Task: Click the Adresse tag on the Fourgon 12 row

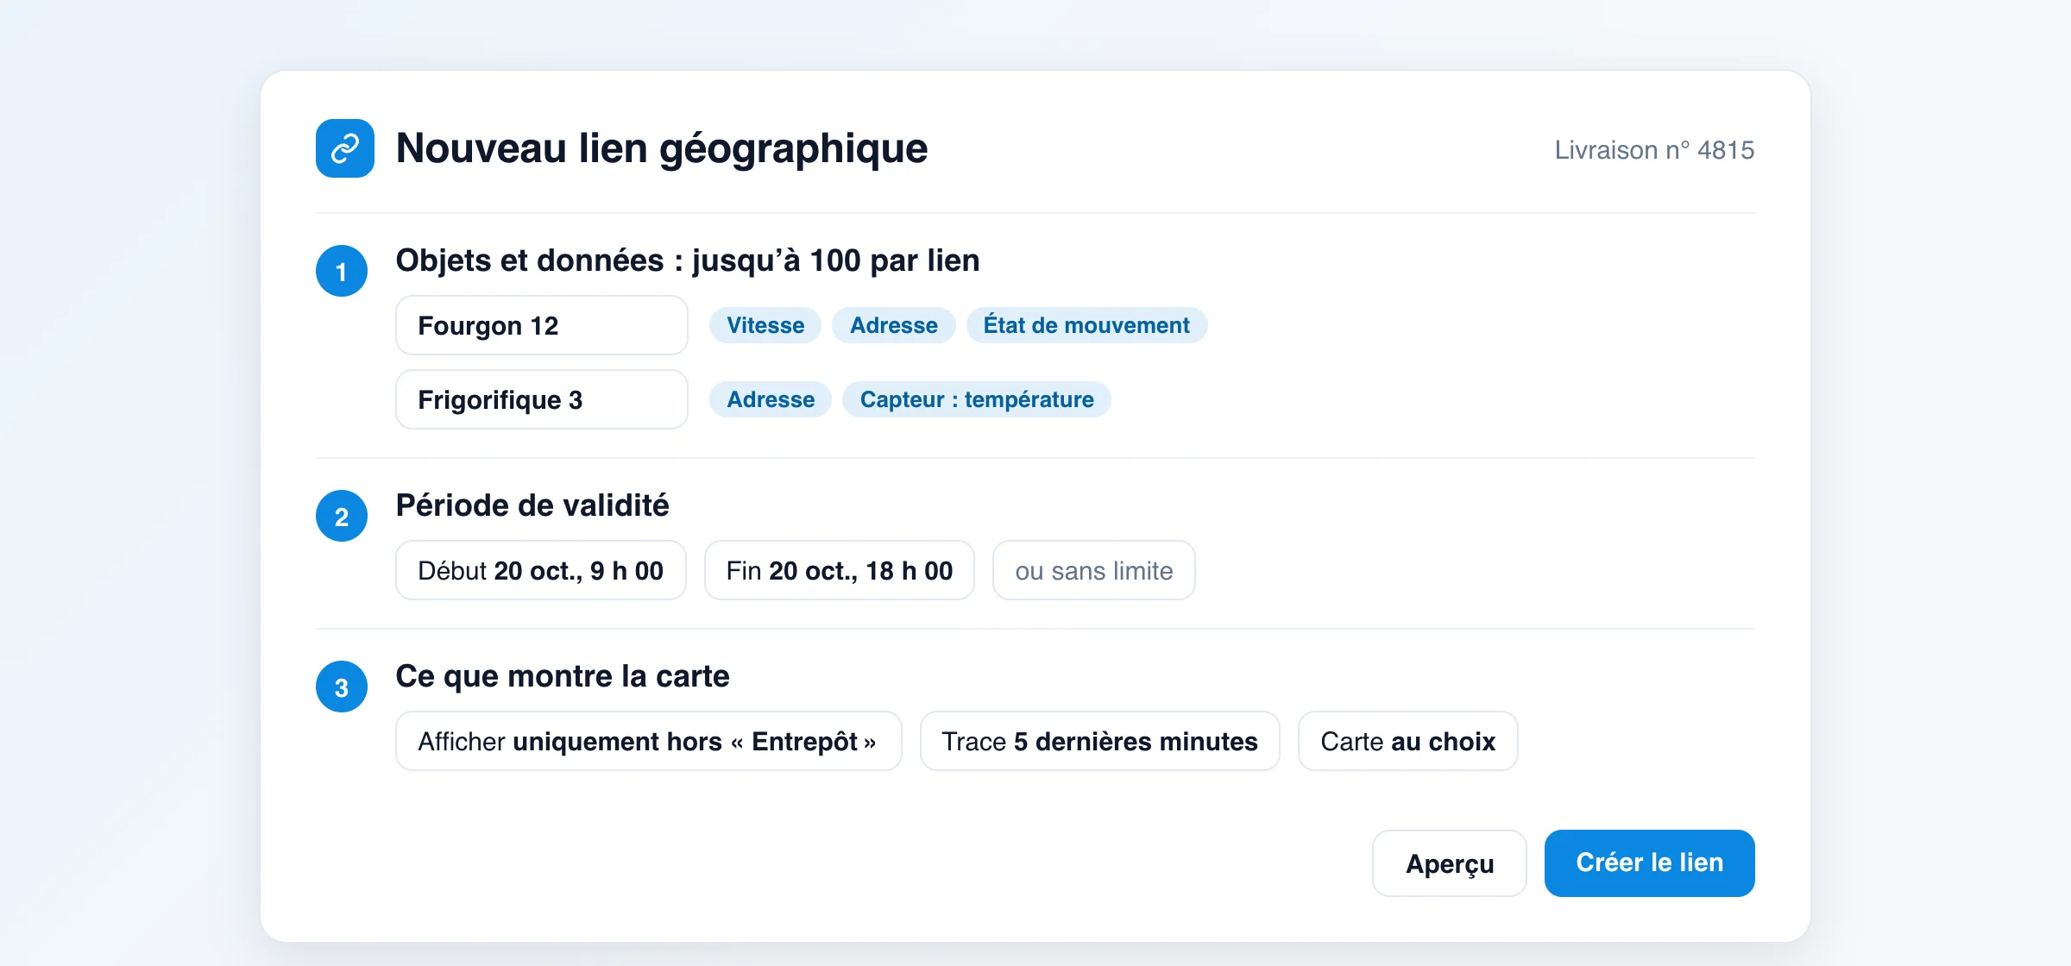Action: [x=894, y=325]
